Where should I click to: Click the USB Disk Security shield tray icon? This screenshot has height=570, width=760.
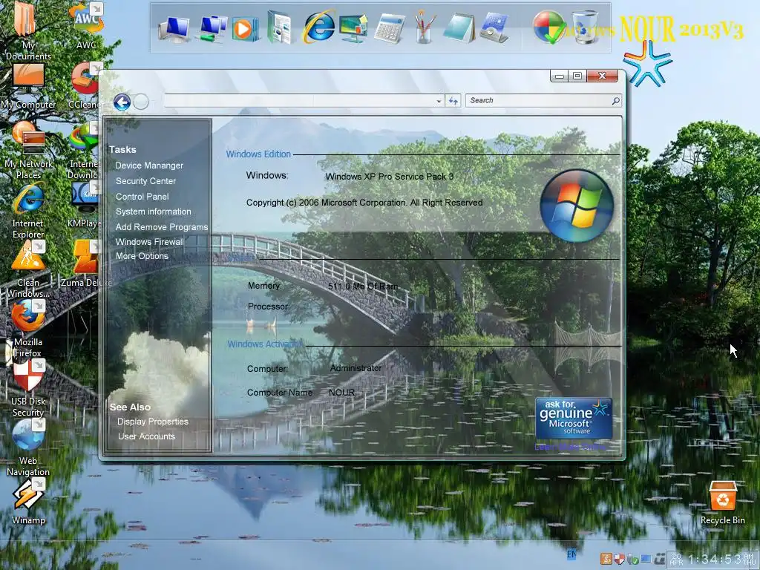point(619,558)
